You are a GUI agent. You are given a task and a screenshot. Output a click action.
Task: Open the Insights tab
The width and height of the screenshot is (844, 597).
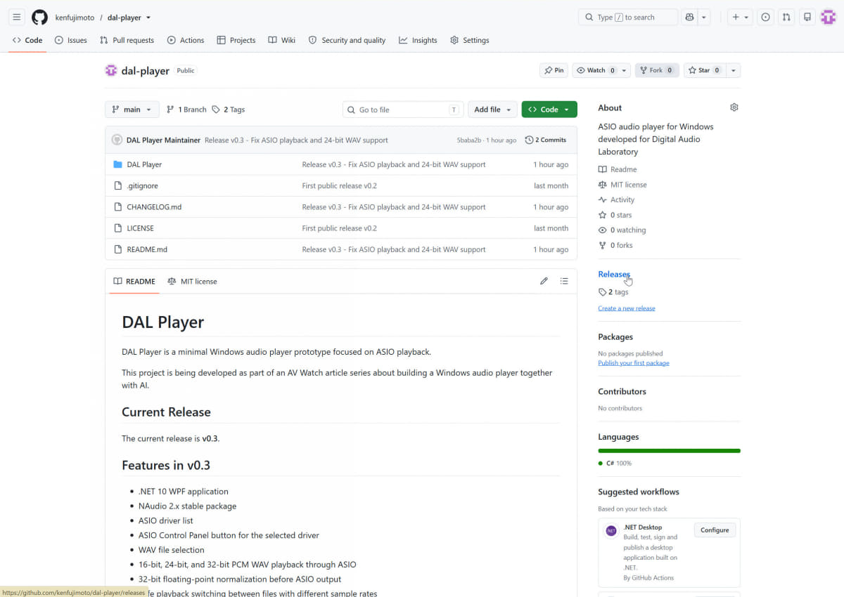click(x=418, y=40)
